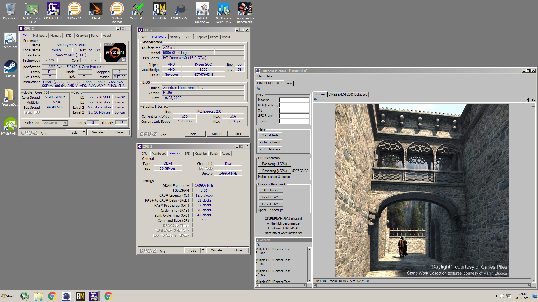538x302 pixels.
Task: Open the CPU-Z chip icon in the taskbar
Action: click(94, 296)
